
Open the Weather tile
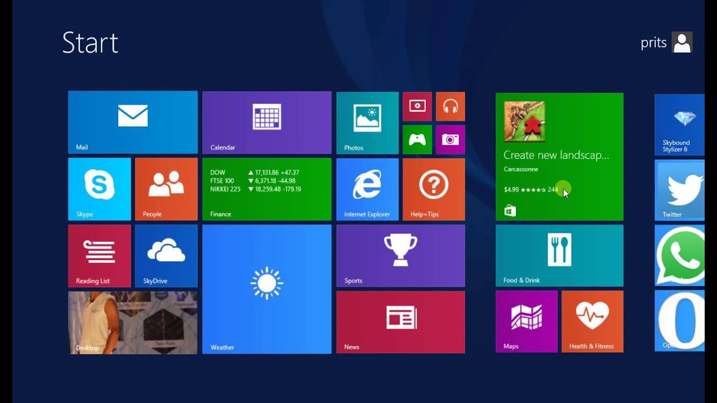click(267, 289)
